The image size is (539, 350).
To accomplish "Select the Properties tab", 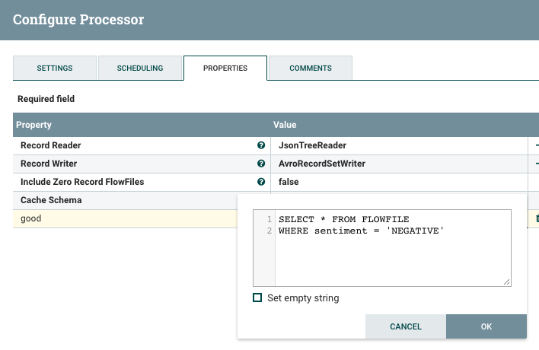I will click(x=225, y=68).
